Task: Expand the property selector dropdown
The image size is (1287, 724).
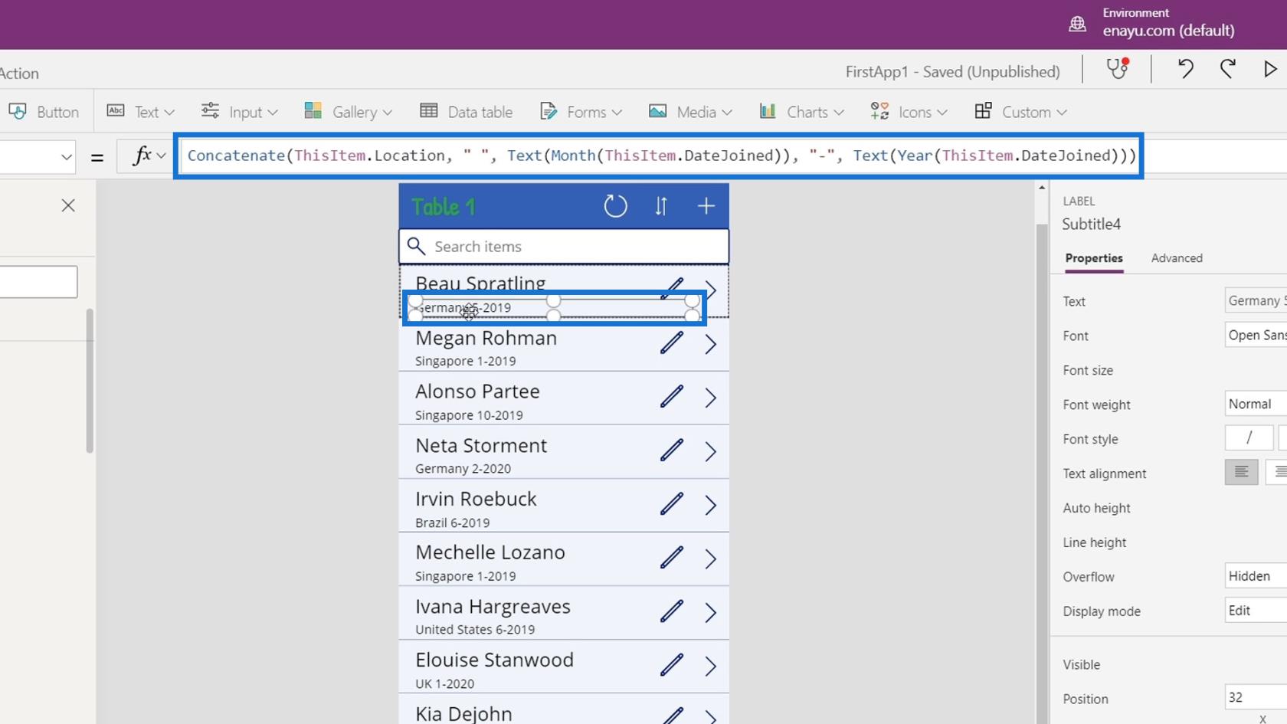Action: (x=66, y=157)
